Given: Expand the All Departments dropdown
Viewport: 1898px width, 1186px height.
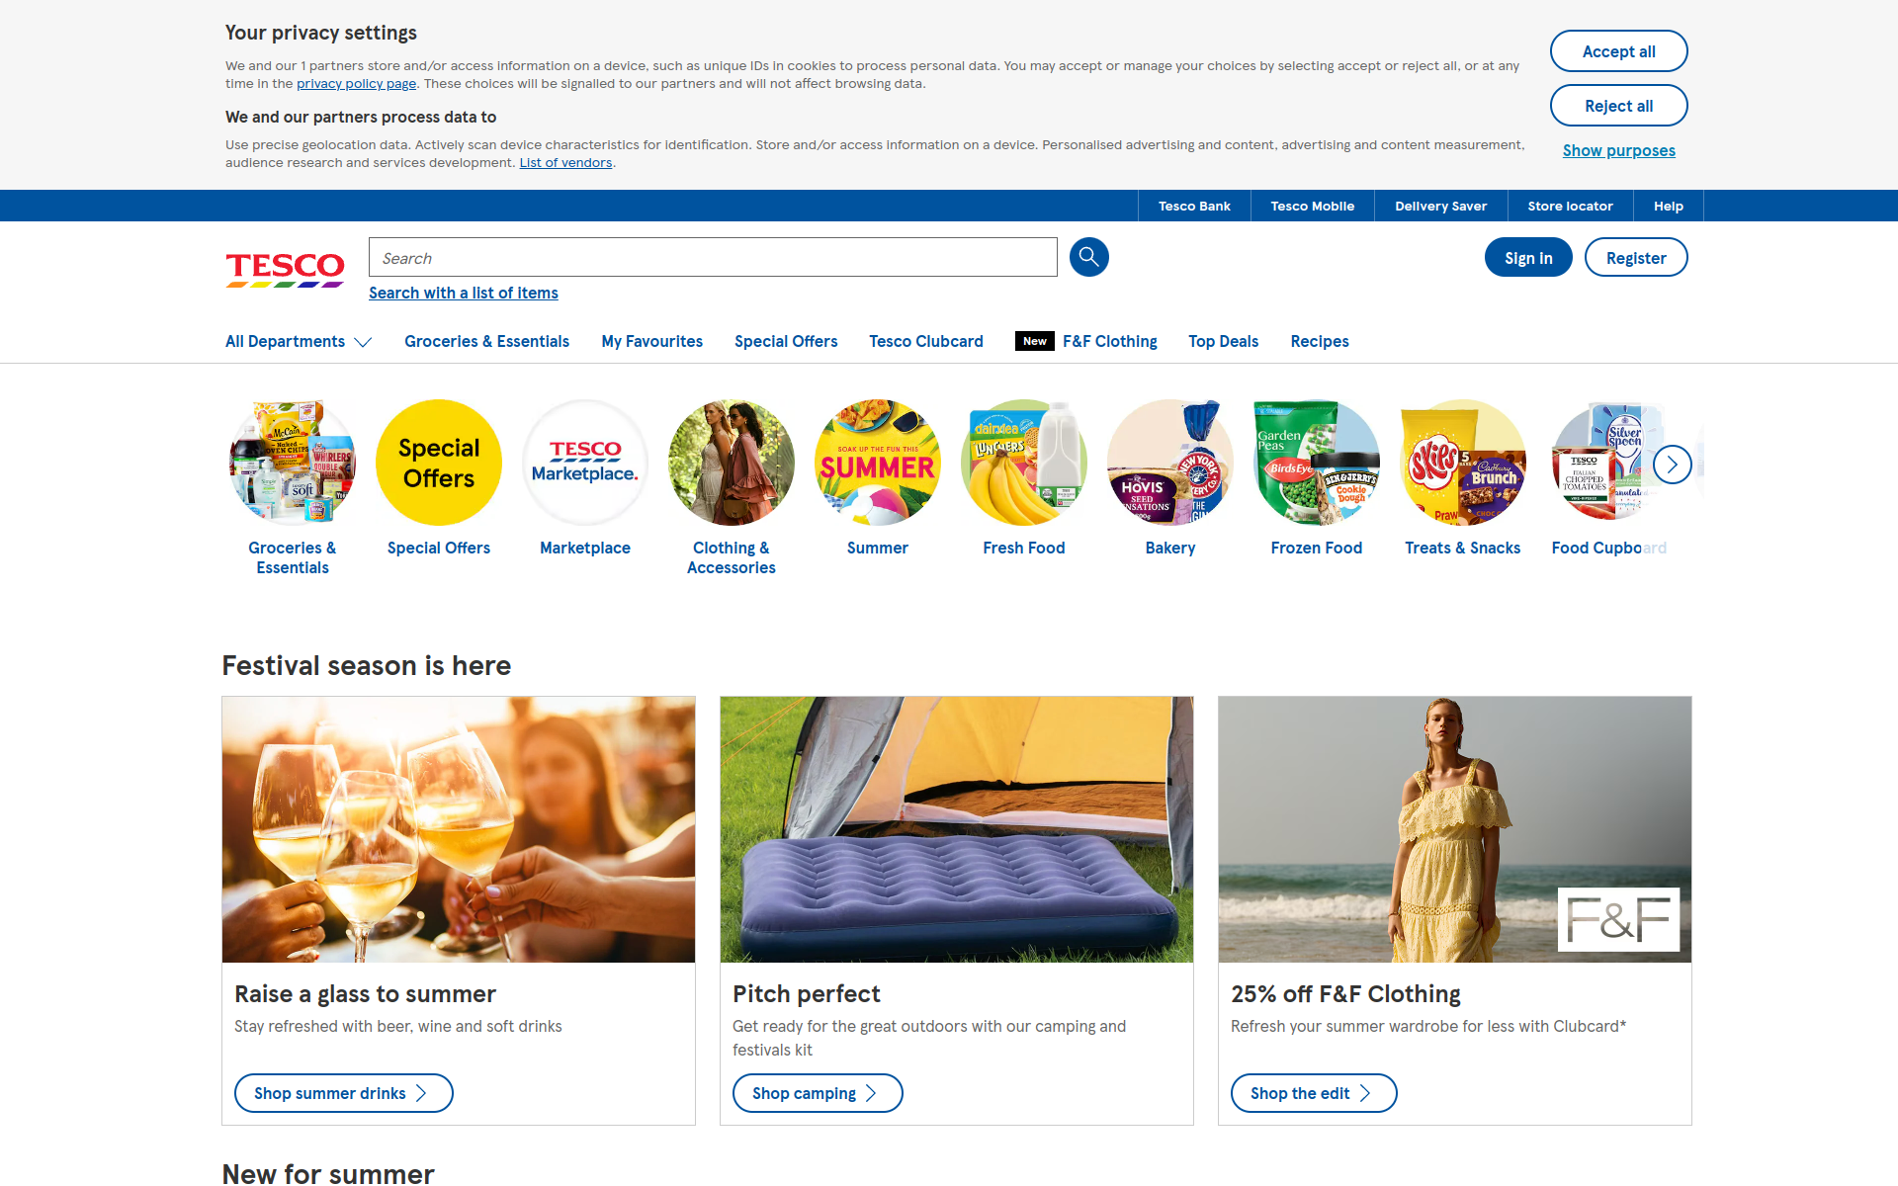Looking at the screenshot, I should tap(299, 341).
